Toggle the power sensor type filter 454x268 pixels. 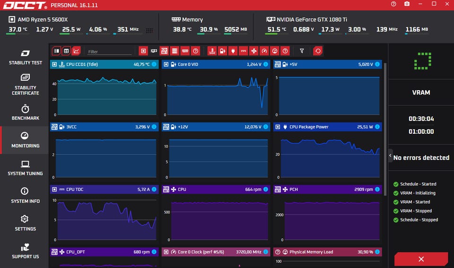point(233,51)
